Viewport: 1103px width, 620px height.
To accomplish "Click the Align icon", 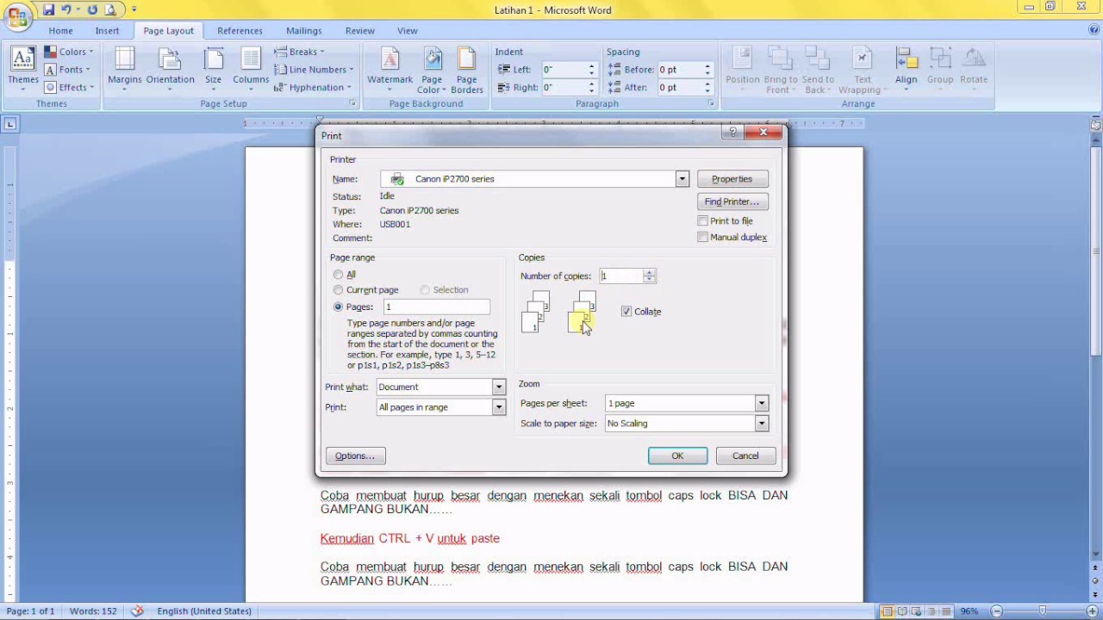I will pyautogui.click(x=906, y=69).
